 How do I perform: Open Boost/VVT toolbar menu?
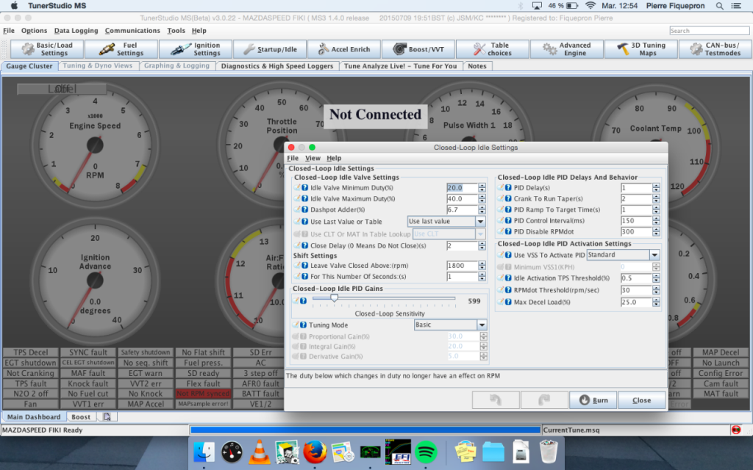coord(418,49)
